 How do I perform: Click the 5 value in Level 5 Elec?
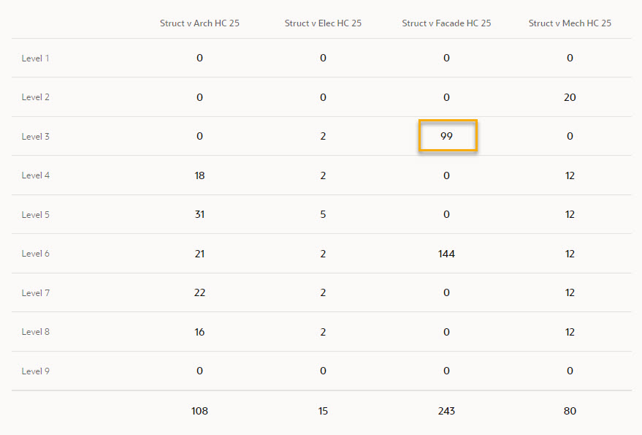(x=323, y=214)
